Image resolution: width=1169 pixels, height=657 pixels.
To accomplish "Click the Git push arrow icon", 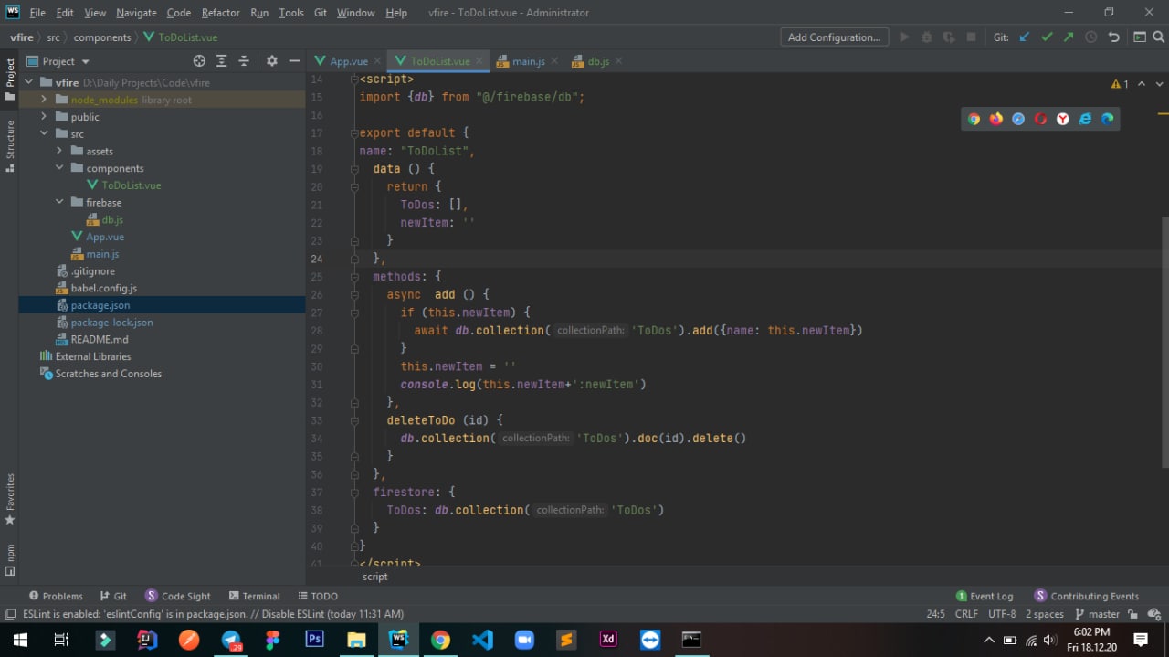I will [x=1069, y=37].
